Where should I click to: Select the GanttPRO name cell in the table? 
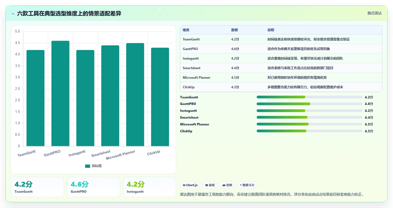[190, 49]
